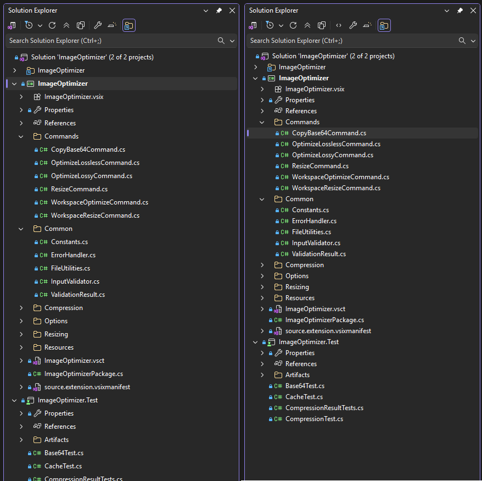Open the left panel's window position dropdown
Image resolution: width=482 pixels, height=481 pixels.
[x=206, y=10]
